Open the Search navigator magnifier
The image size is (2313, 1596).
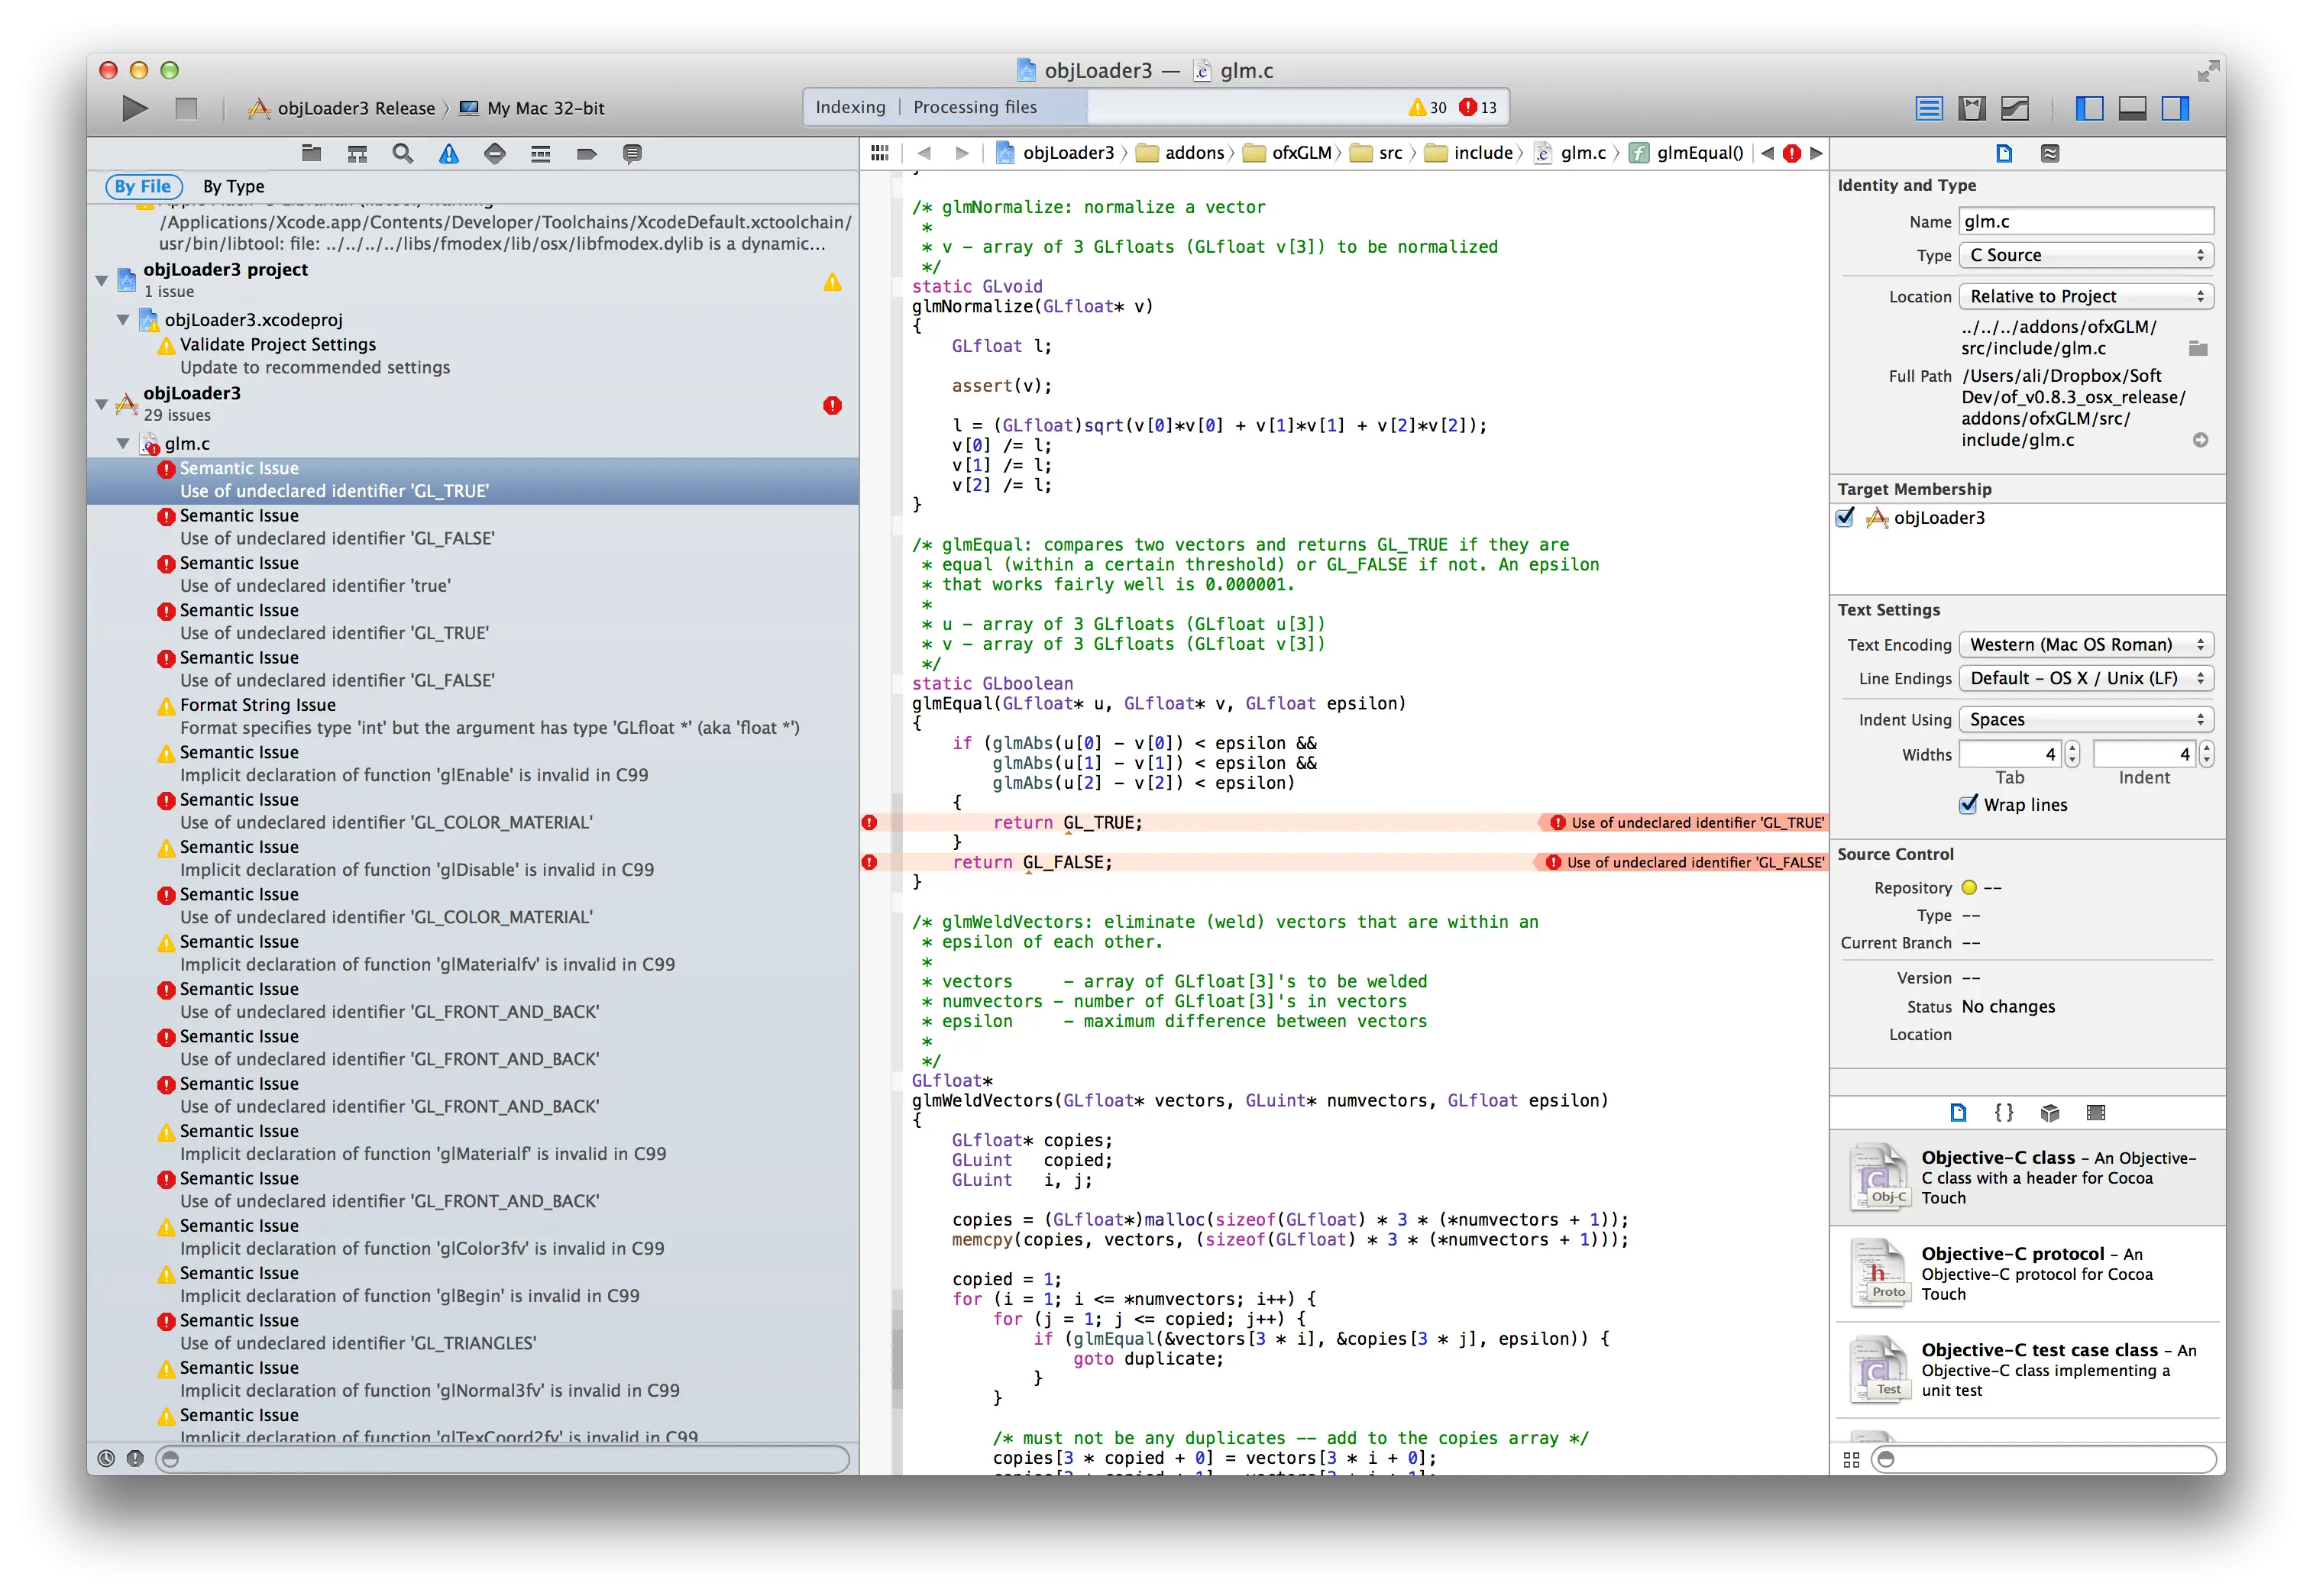click(403, 153)
